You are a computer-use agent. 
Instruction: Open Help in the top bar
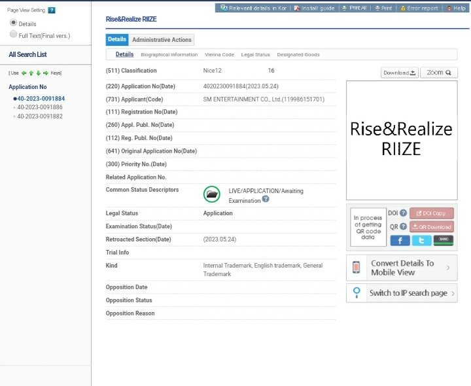click(x=456, y=8)
